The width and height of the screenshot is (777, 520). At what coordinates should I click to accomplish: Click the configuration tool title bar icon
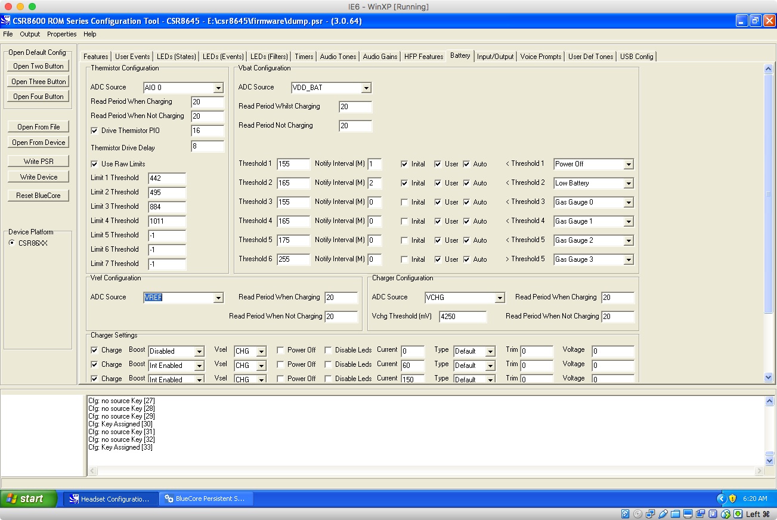click(x=6, y=21)
